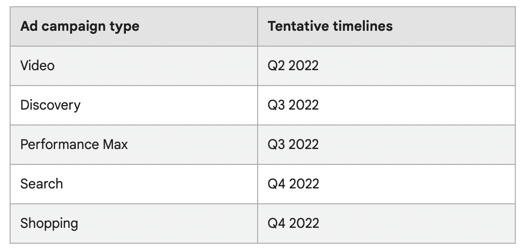Screen dimensions: 523x249
Task: Click the word "Ad" in the header
Action: [28, 26]
